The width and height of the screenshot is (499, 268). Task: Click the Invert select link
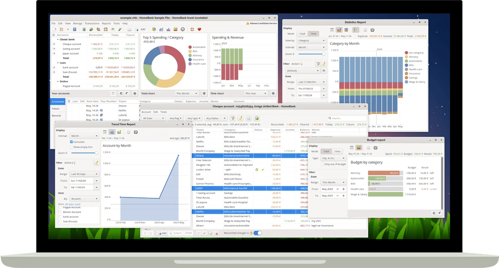click(x=77, y=204)
